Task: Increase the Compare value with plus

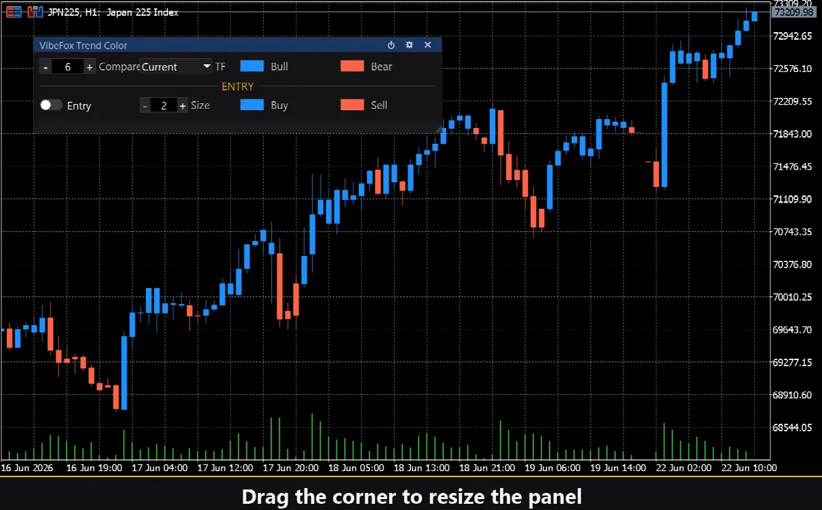Action: [x=90, y=66]
